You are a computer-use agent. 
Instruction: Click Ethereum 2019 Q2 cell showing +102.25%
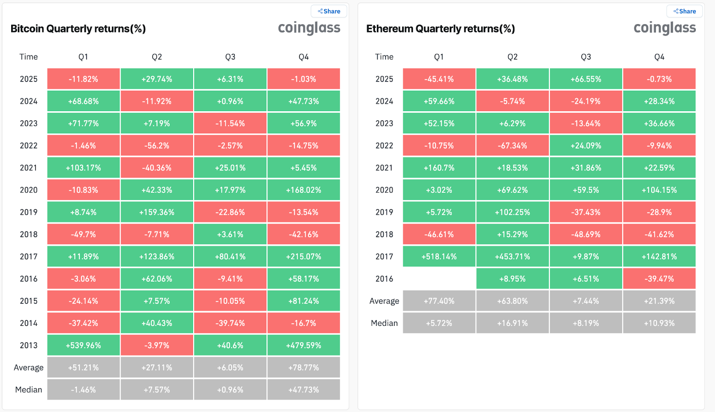tap(513, 212)
